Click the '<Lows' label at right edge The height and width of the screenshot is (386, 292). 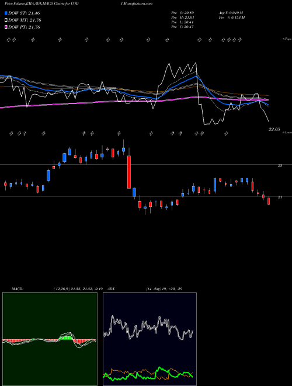(287, 132)
